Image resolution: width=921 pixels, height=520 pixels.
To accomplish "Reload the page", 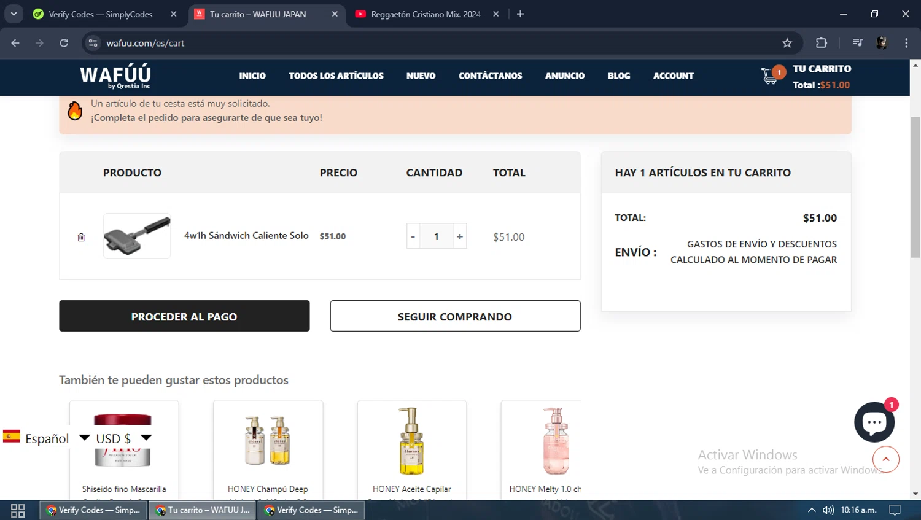I will tap(64, 43).
